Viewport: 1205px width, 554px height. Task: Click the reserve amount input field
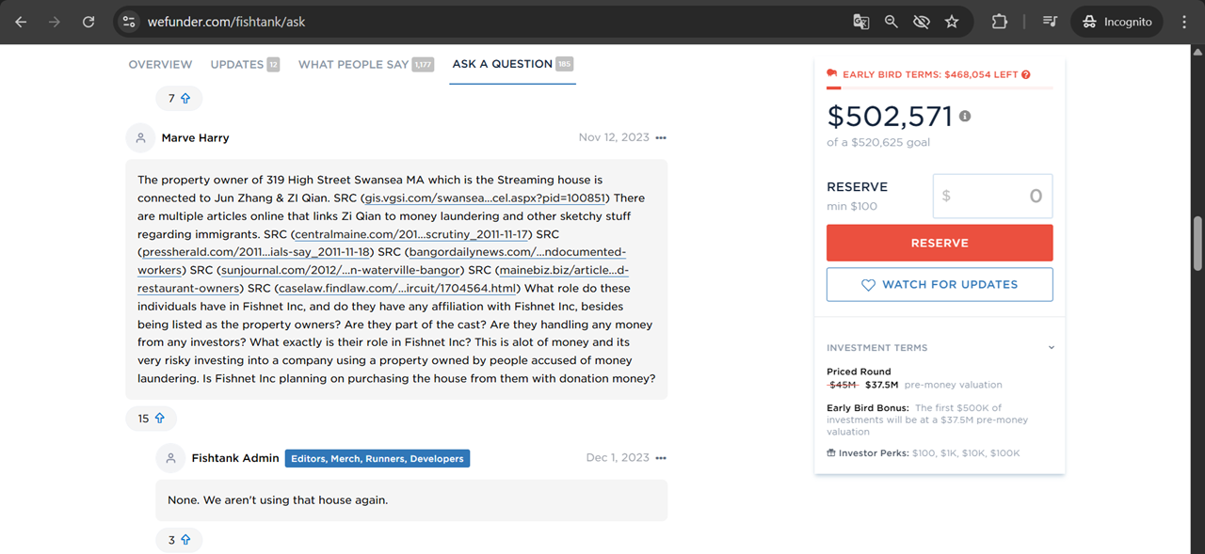click(x=992, y=196)
